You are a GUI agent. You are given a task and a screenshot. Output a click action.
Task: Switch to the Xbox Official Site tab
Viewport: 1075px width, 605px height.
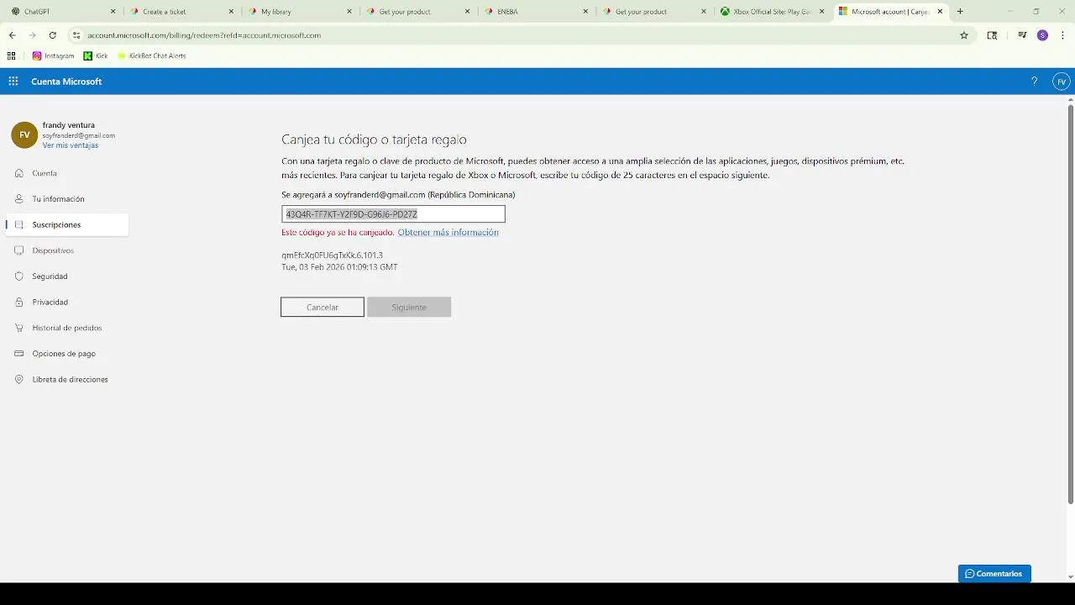coord(773,12)
